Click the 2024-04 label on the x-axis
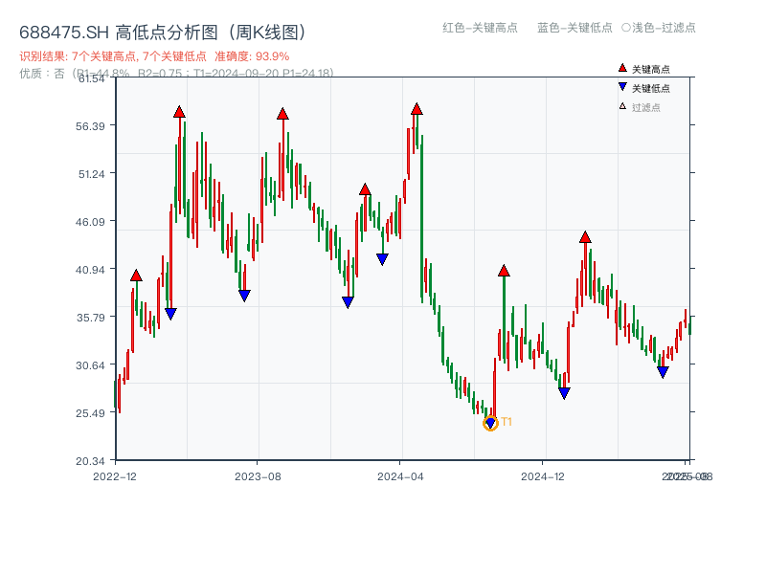766x574 pixels. (402, 474)
